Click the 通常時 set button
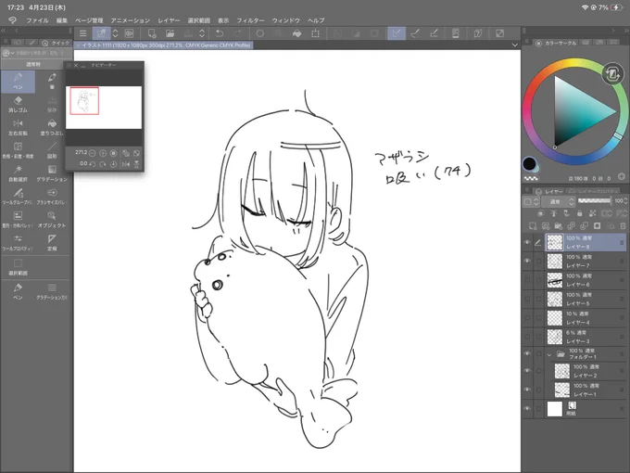The image size is (630, 473). [x=33, y=64]
